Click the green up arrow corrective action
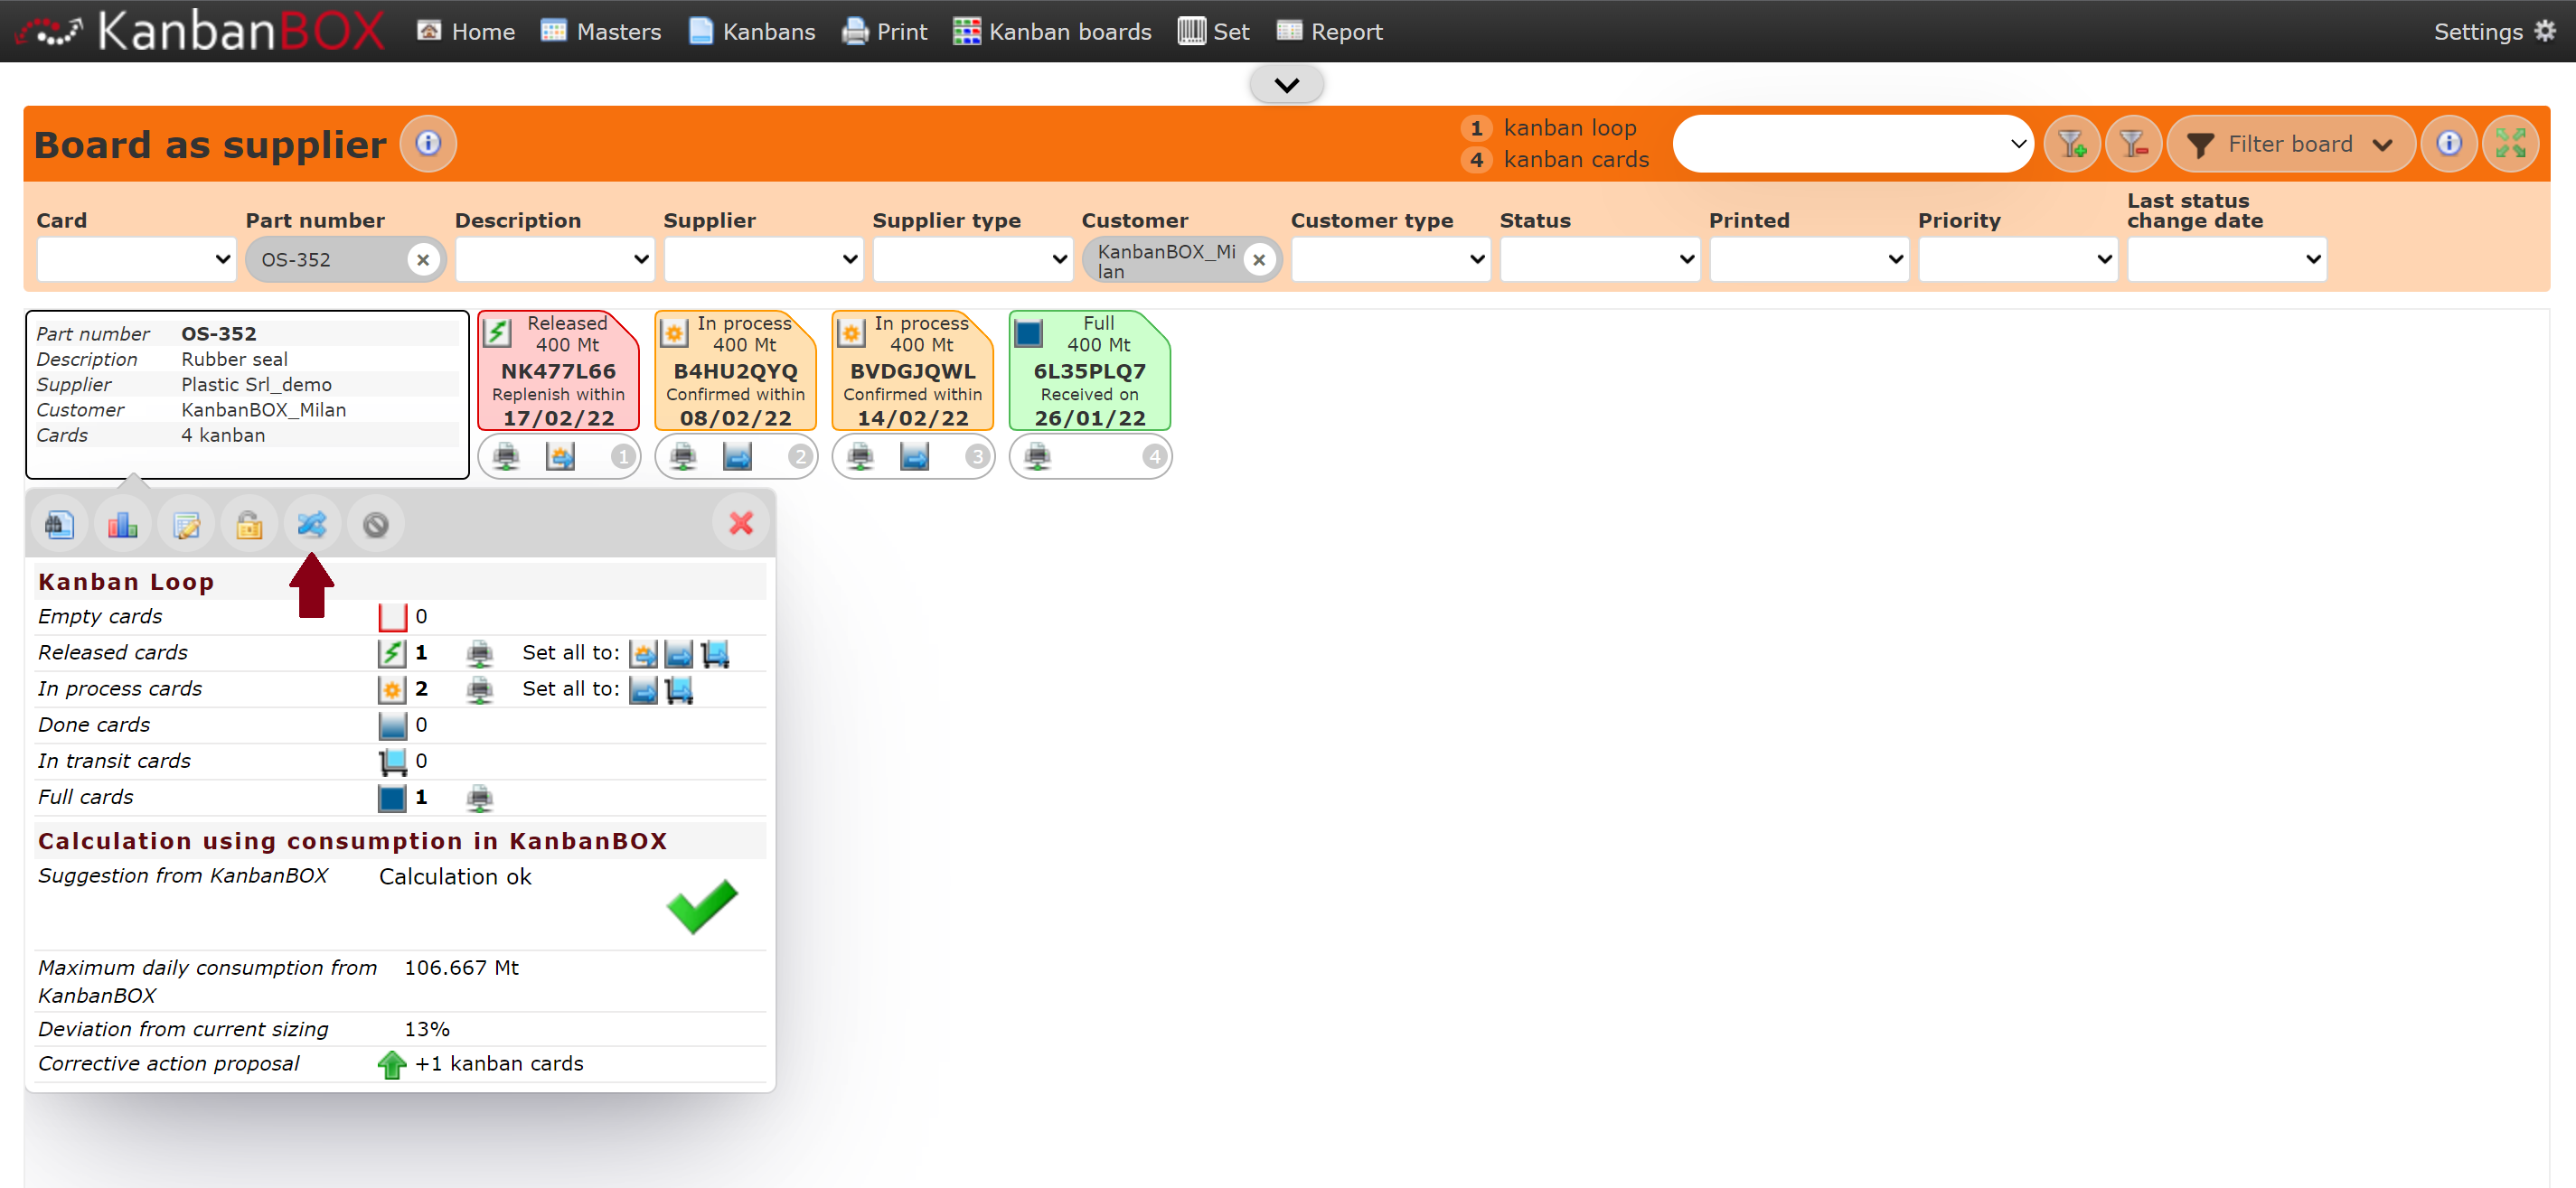The width and height of the screenshot is (2576, 1188). (x=392, y=1064)
